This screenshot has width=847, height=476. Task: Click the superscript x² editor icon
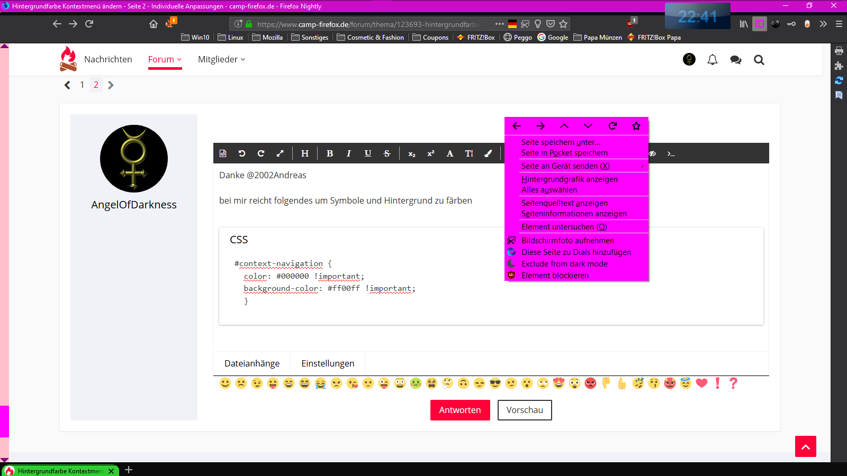pos(431,153)
